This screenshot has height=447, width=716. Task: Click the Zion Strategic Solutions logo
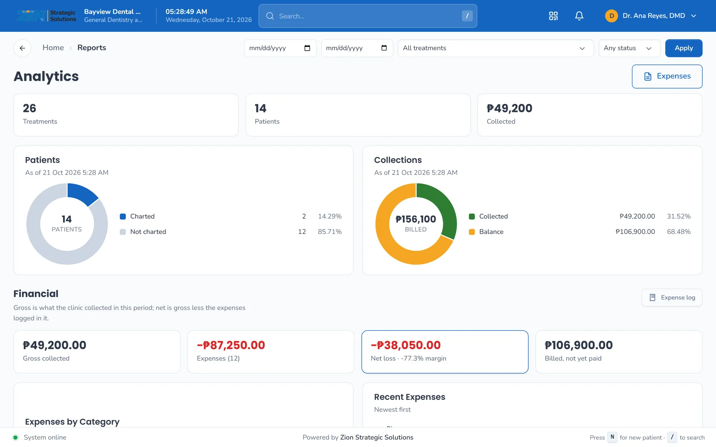coord(46,16)
